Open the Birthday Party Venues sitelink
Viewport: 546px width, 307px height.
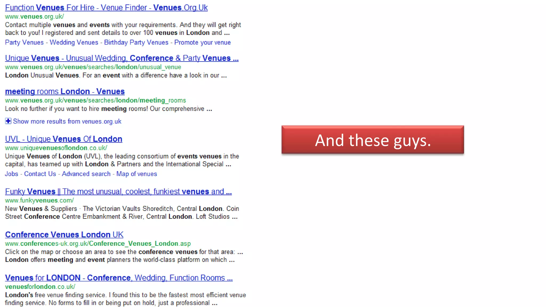point(136,43)
